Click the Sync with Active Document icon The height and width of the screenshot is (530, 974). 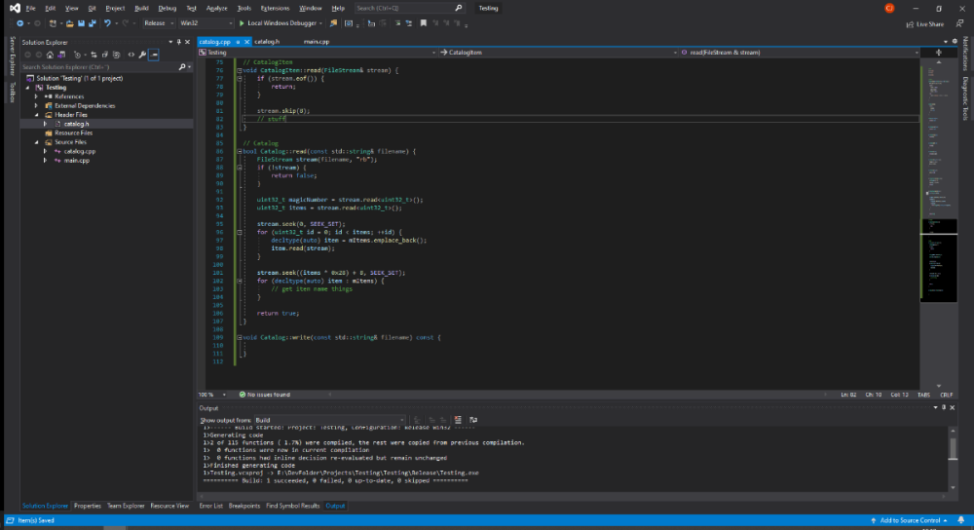click(95, 55)
